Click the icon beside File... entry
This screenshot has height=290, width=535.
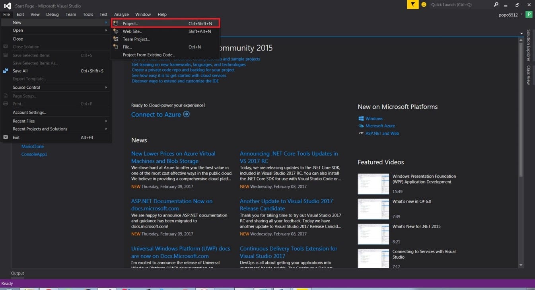pyautogui.click(x=116, y=47)
